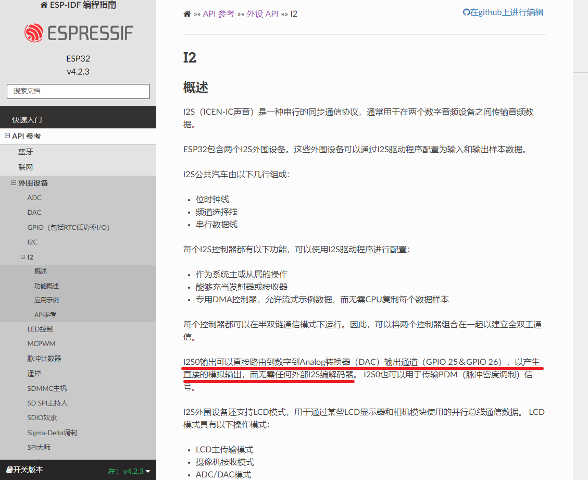This screenshot has height=480, width=588.
Task: Click the 能够充当发射器或接收器 bullet
Action: point(242,287)
